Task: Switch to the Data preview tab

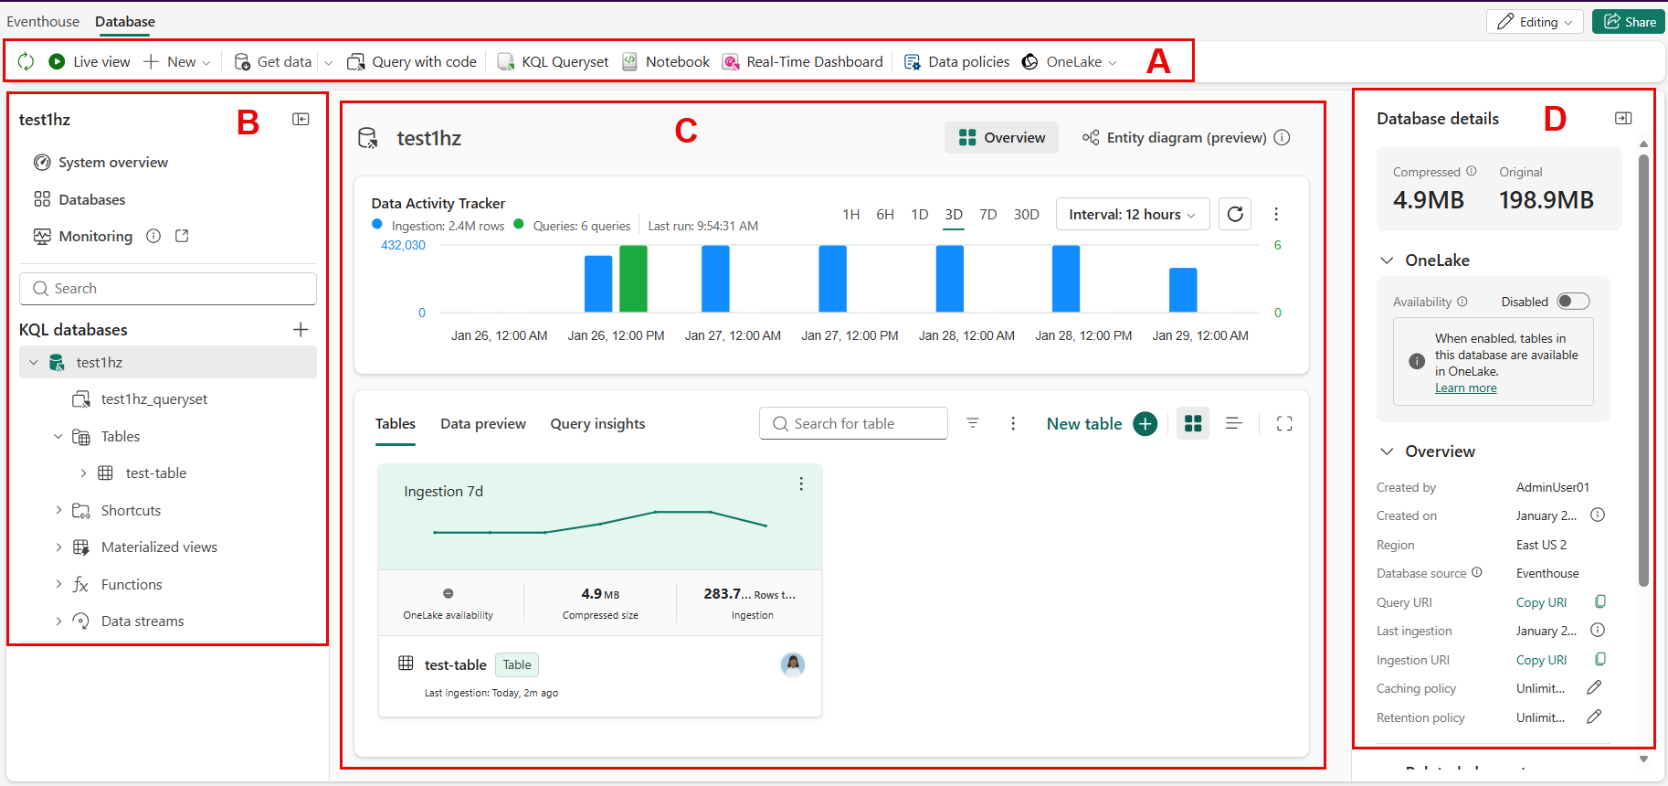Action: coord(482,423)
